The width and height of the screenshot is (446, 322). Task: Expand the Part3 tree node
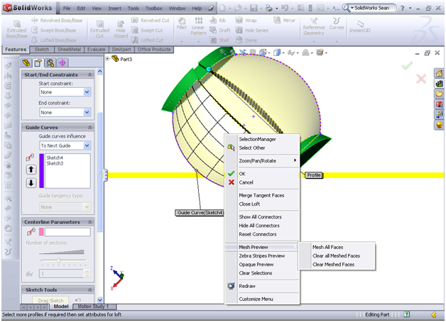tap(107, 59)
